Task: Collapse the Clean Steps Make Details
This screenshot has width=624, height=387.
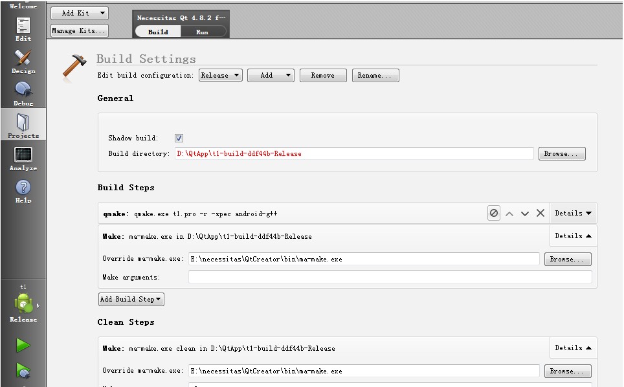Action: coord(573,348)
